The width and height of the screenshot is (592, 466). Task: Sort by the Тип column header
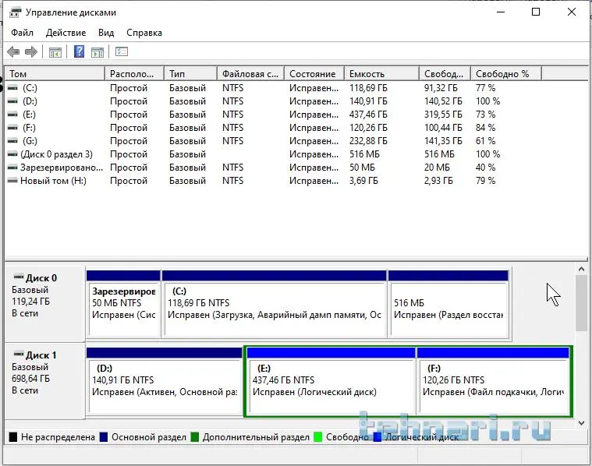point(190,73)
